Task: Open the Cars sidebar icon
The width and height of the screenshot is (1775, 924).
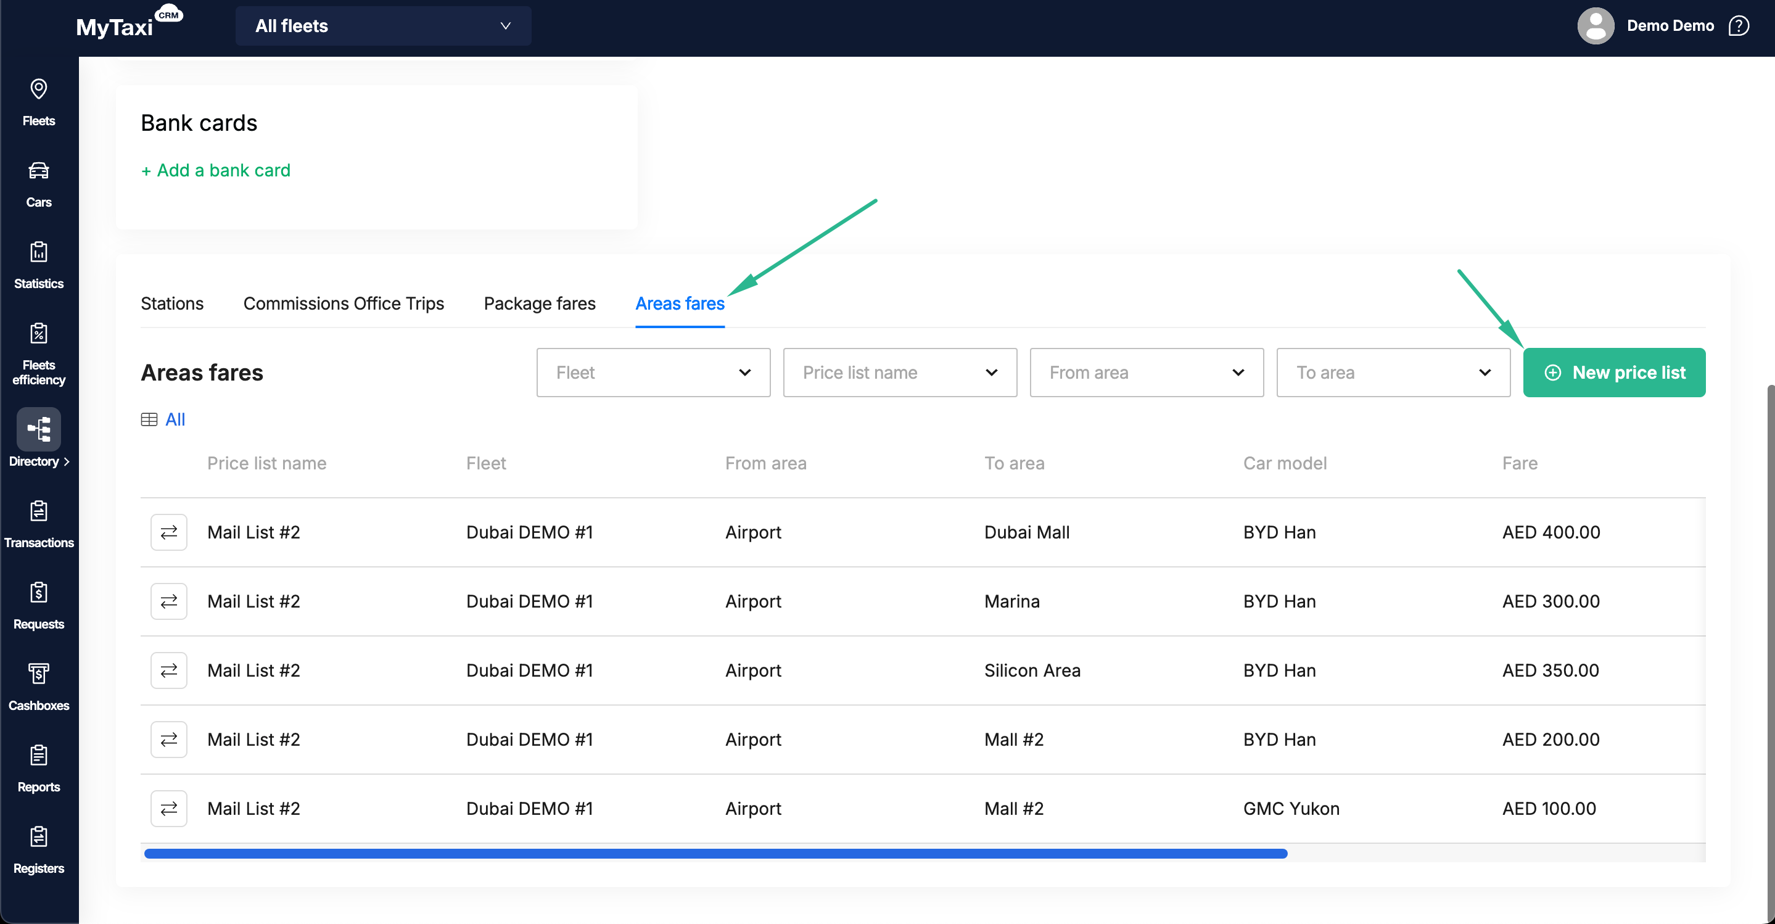Action: pos(39,183)
